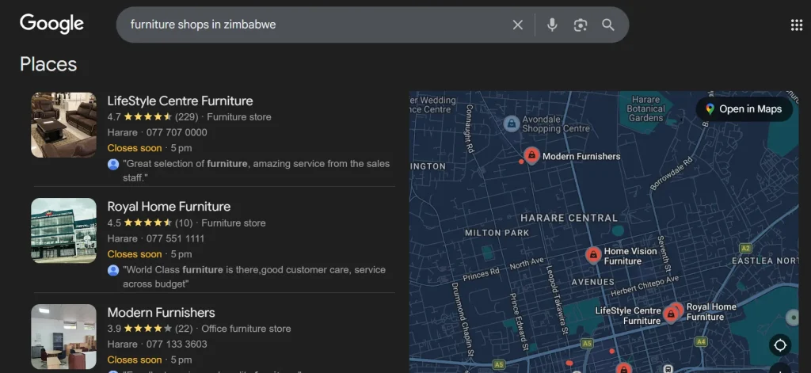Click phone number 077 707 0000
This screenshot has height=373, width=811.
click(x=177, y=132)
